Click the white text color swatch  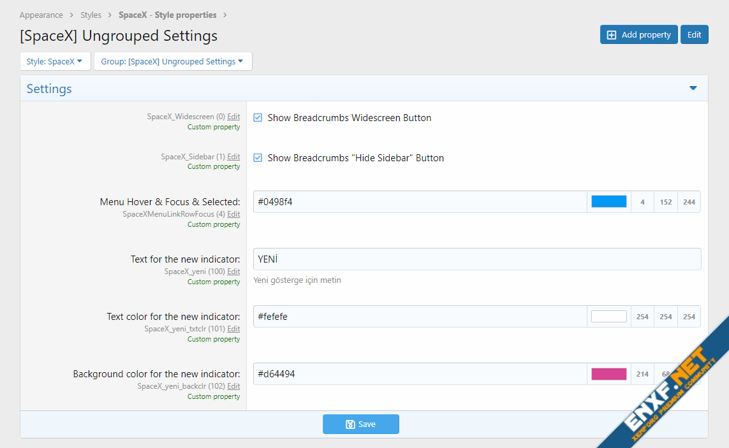point(608,317)
